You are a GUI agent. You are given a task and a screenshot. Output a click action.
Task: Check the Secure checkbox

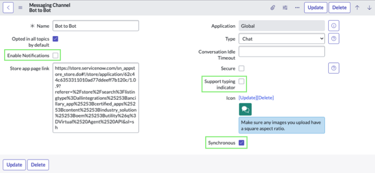(x=241, y=68)
